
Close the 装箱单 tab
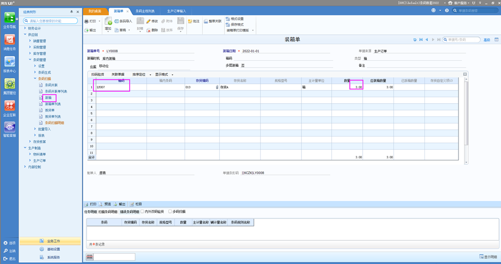(x=128, y=12)
